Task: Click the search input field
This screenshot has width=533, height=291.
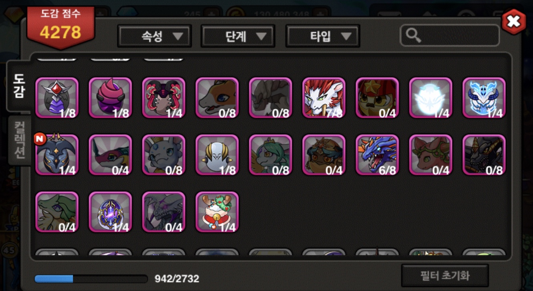Action: click(450, 36)
